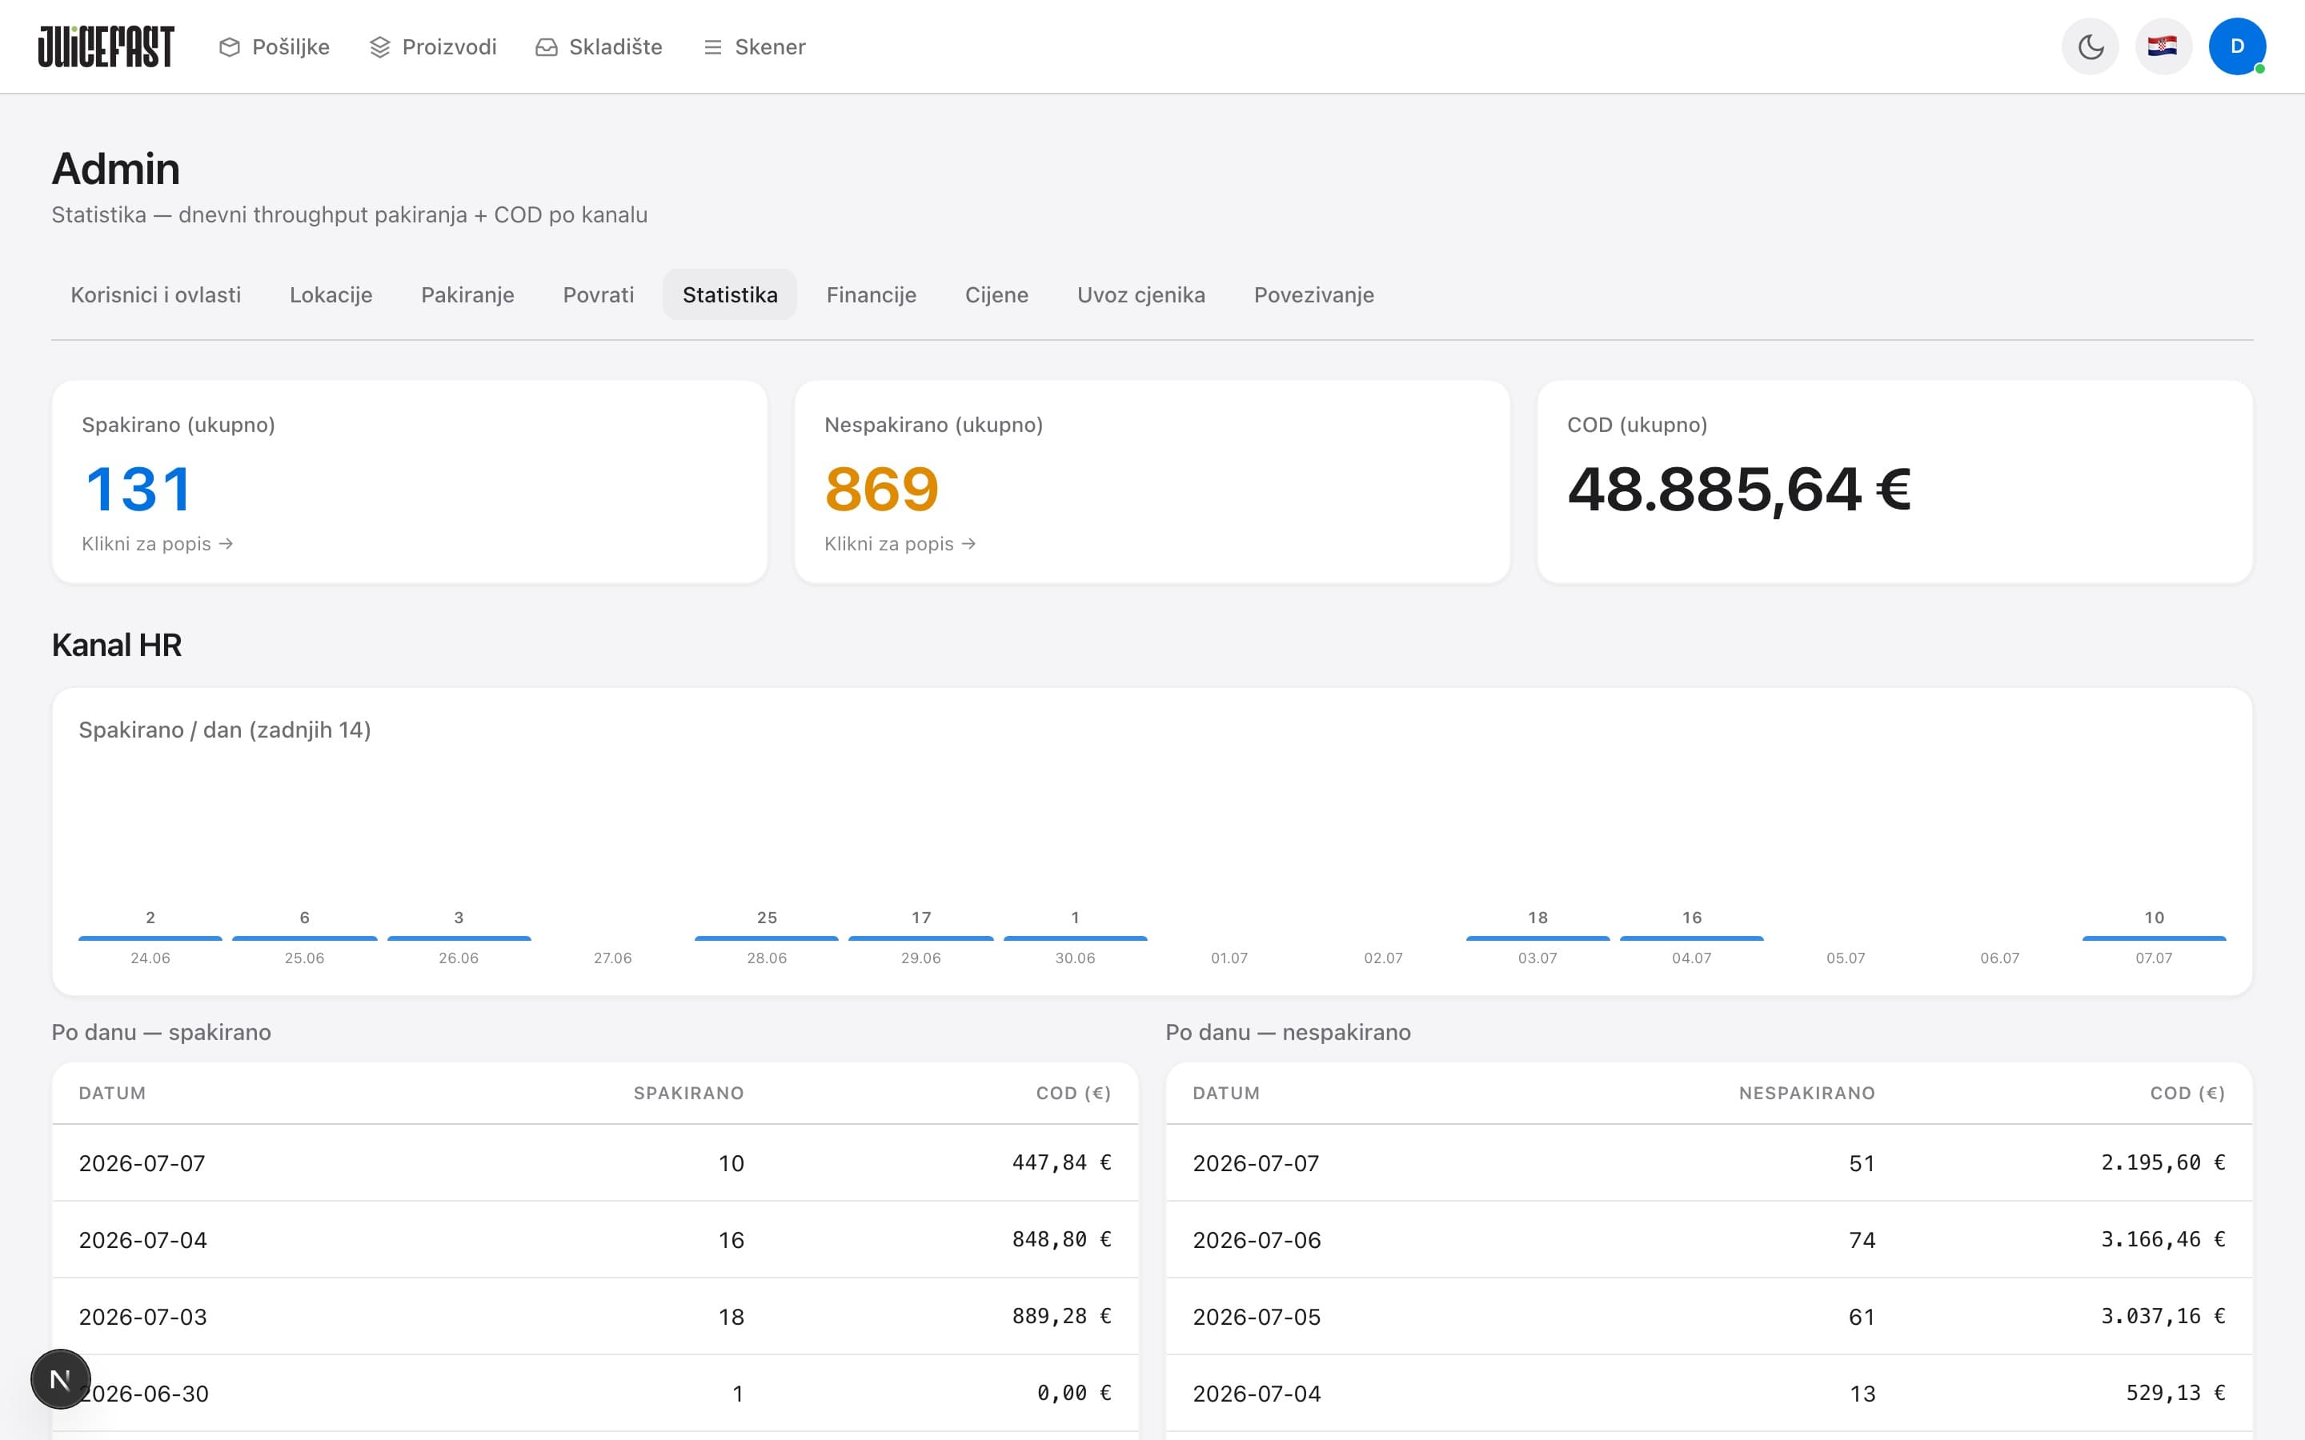Switch to the Financije tab
Image resolution: width=2305 pixels, height=1440 pixels.
[x=871, y=294]
